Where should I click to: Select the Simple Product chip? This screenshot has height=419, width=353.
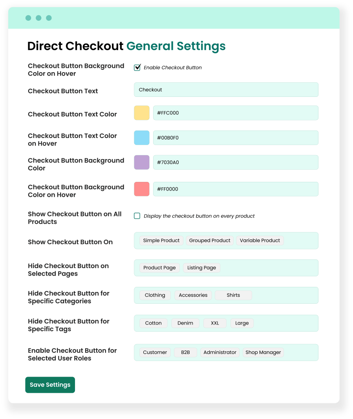161,240
